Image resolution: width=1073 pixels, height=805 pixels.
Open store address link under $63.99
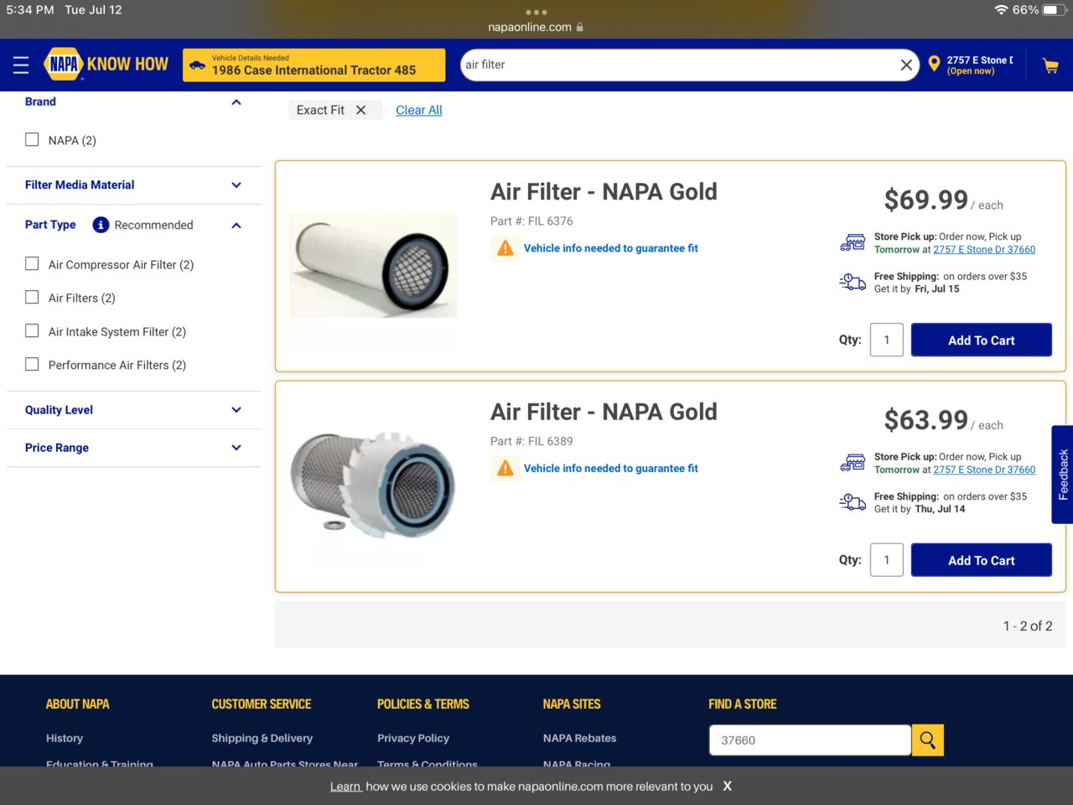coord(984,470)
